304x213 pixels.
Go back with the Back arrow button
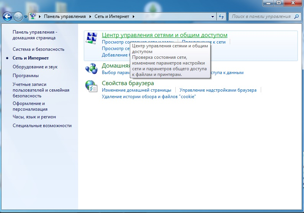tap(7, 17)
